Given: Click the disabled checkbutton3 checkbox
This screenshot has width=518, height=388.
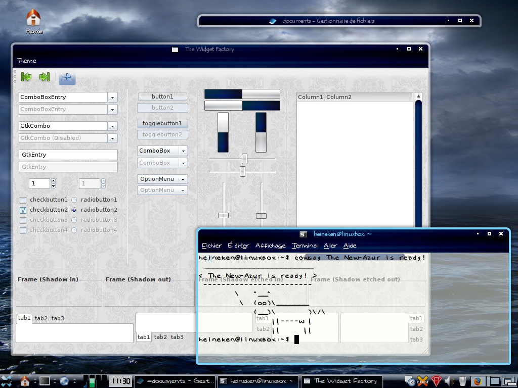Looking at the screenshot, I should pos(23,220).
